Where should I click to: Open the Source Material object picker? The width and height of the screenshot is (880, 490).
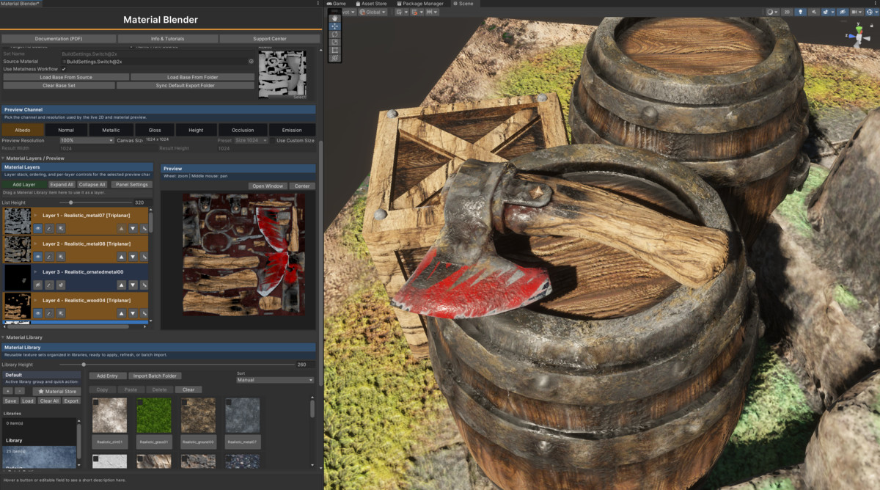coord(251,62)
